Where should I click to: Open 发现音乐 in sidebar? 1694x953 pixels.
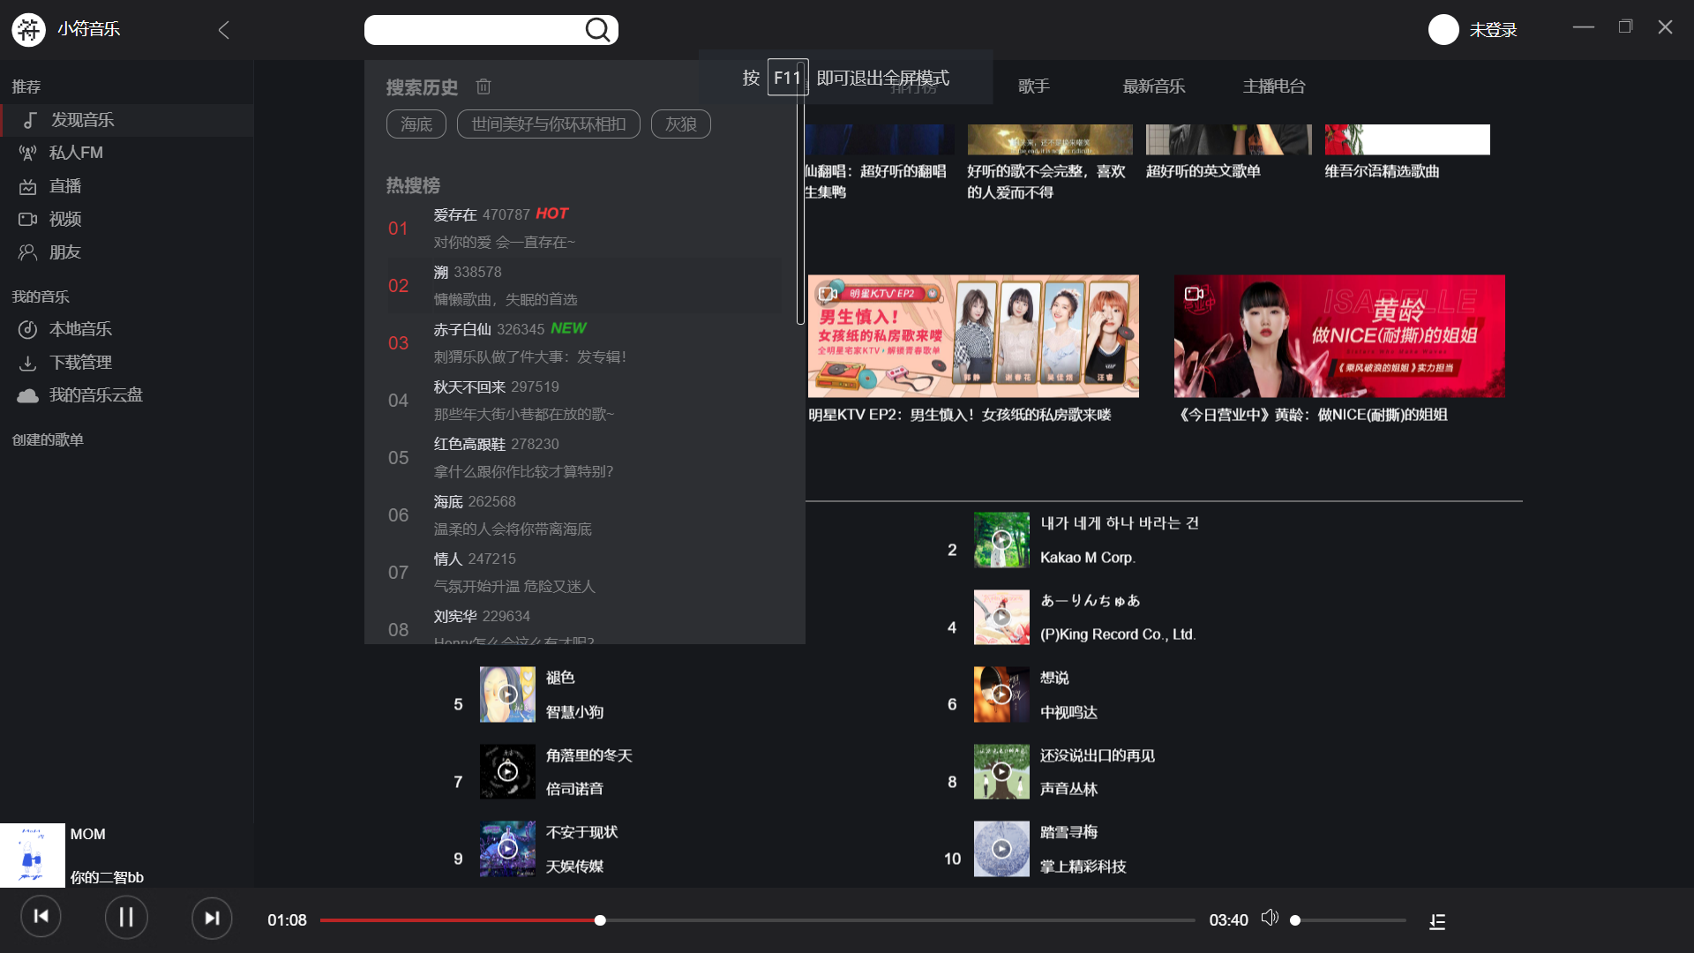pos(127,120)
